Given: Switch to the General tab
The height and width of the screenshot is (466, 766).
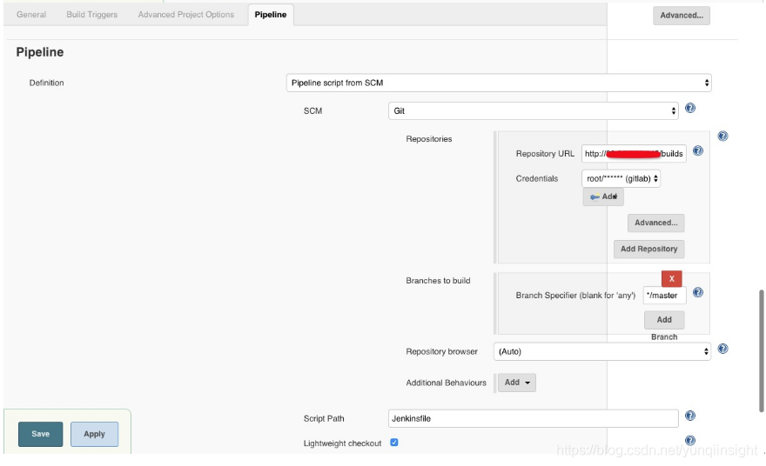Looking at the screenshot, I should pyautogui.click(x=31, y=15).
